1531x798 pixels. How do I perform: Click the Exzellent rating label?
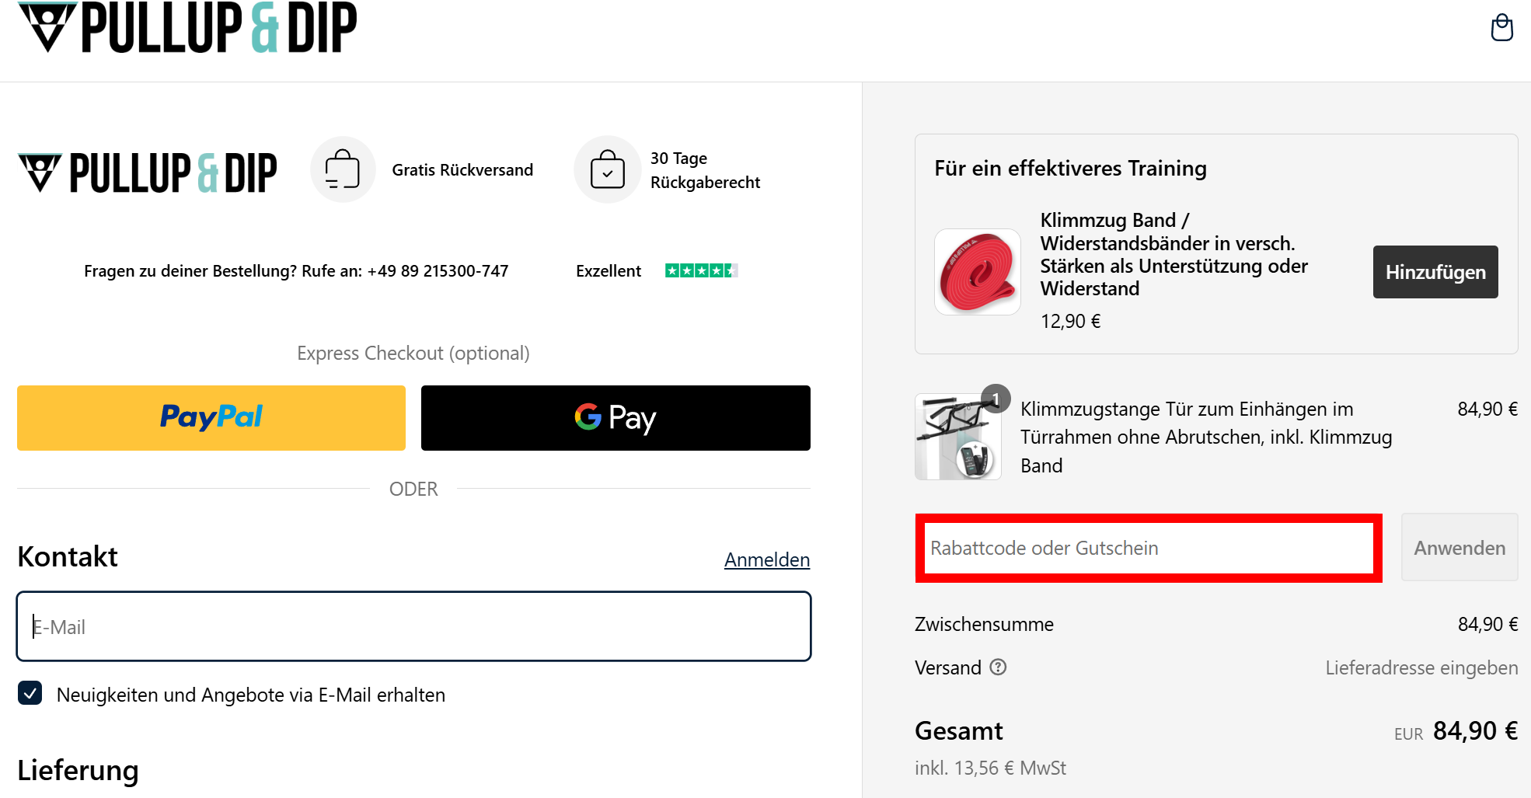click(609, 271)
